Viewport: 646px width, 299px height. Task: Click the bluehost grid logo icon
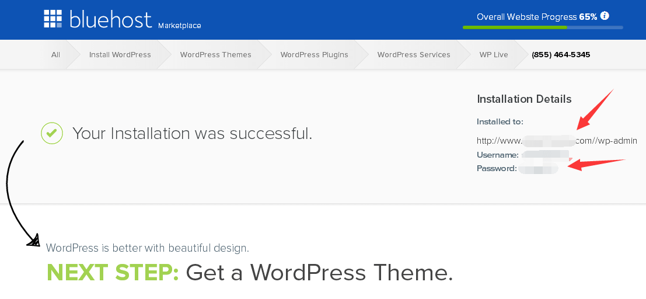53,19
